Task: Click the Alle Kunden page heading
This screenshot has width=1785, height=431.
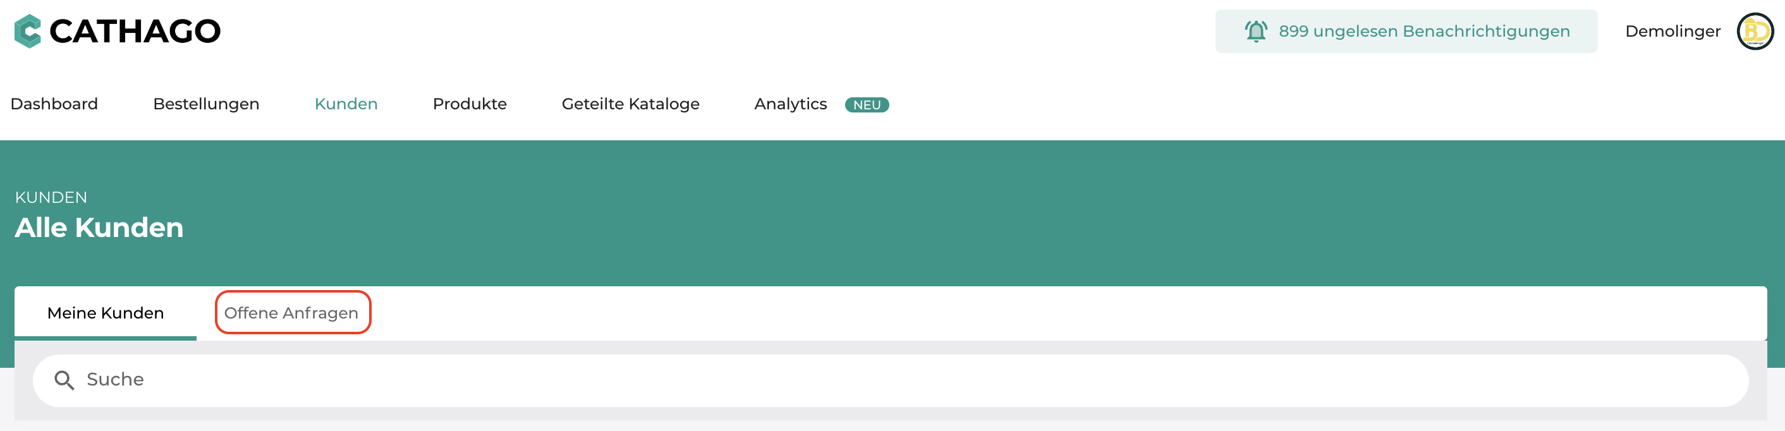Action: tap(99, 228)
